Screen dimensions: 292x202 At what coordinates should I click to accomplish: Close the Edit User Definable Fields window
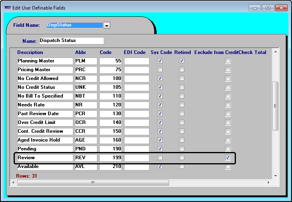[x=281, y=8]
